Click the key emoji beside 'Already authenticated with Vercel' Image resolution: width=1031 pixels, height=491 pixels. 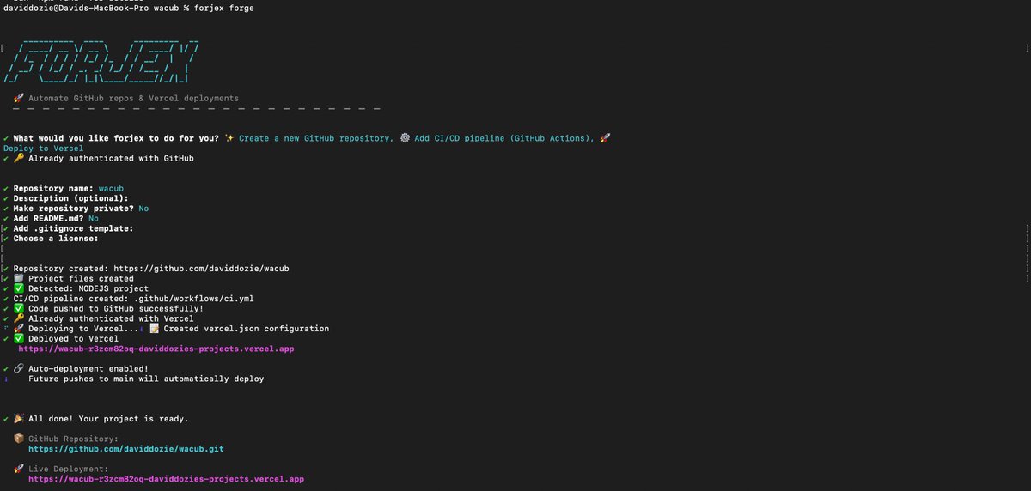coord(18,318)
